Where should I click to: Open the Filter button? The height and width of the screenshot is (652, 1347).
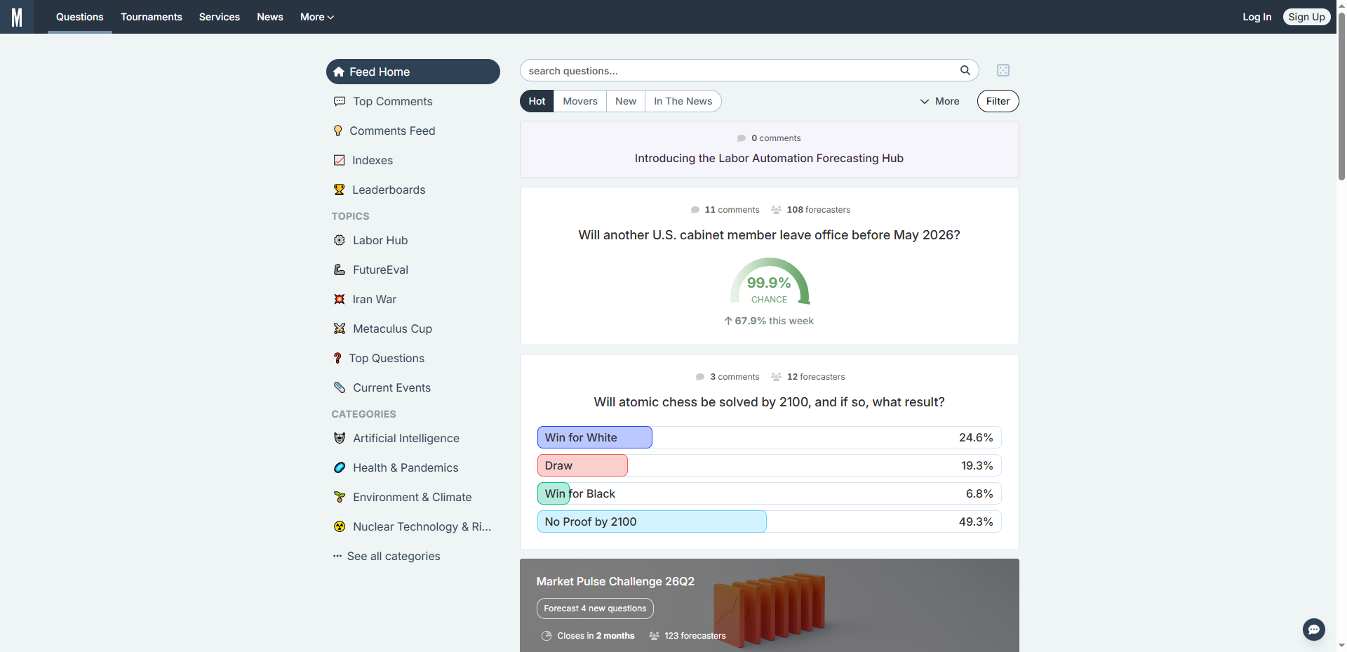[x=998, y=101]
